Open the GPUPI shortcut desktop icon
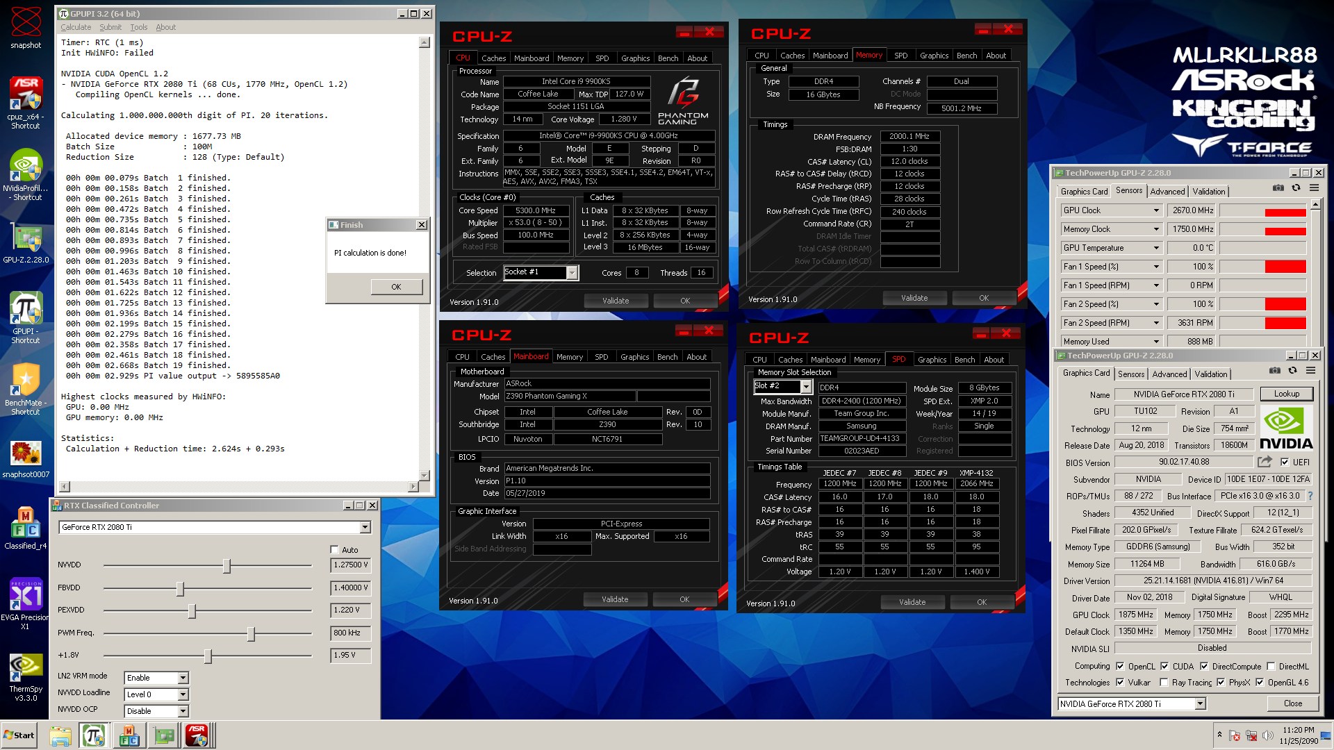The width and height of the screenshot is (1334, 750). (26, 317)
